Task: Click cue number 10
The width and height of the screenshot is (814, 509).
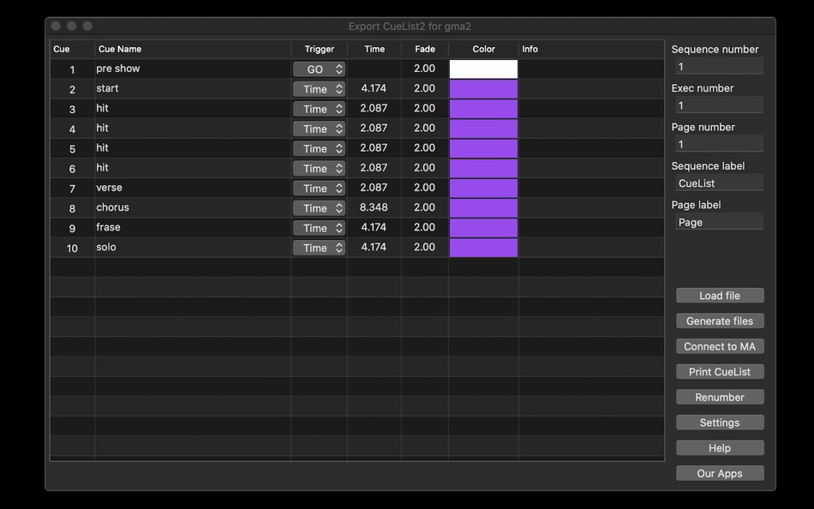Action: pos(72,249)
